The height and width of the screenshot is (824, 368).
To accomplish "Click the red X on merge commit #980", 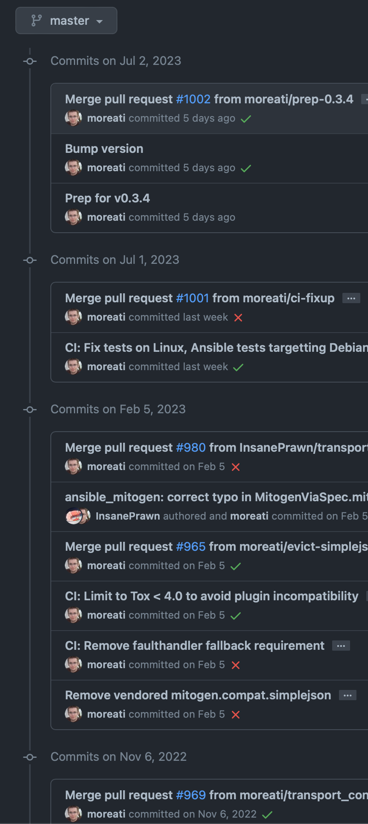I will tap(236, 467).
